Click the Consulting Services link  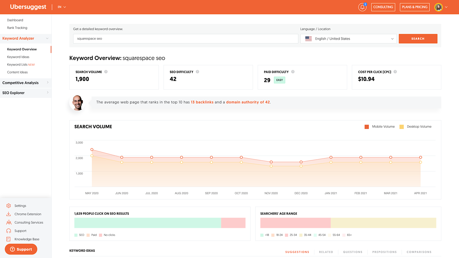(x=29, y=222)
